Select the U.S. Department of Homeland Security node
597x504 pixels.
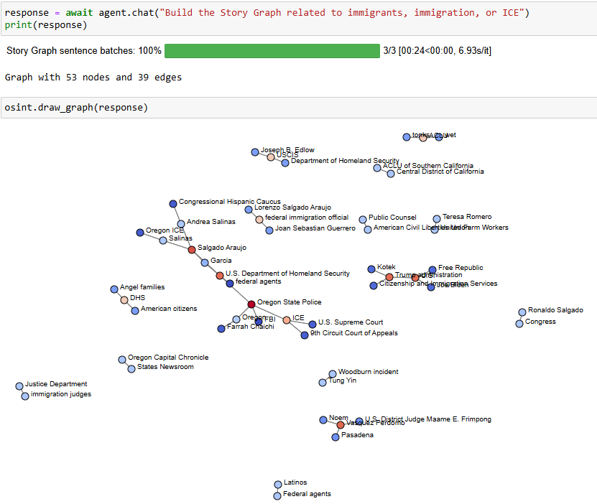220,276
